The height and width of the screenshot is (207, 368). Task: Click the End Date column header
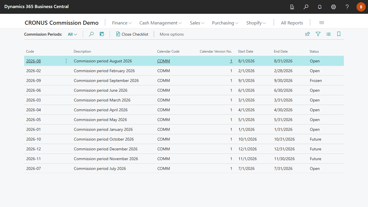(281, 51)
